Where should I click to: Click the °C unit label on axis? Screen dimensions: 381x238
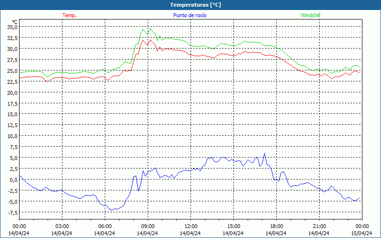pos(15,22)
